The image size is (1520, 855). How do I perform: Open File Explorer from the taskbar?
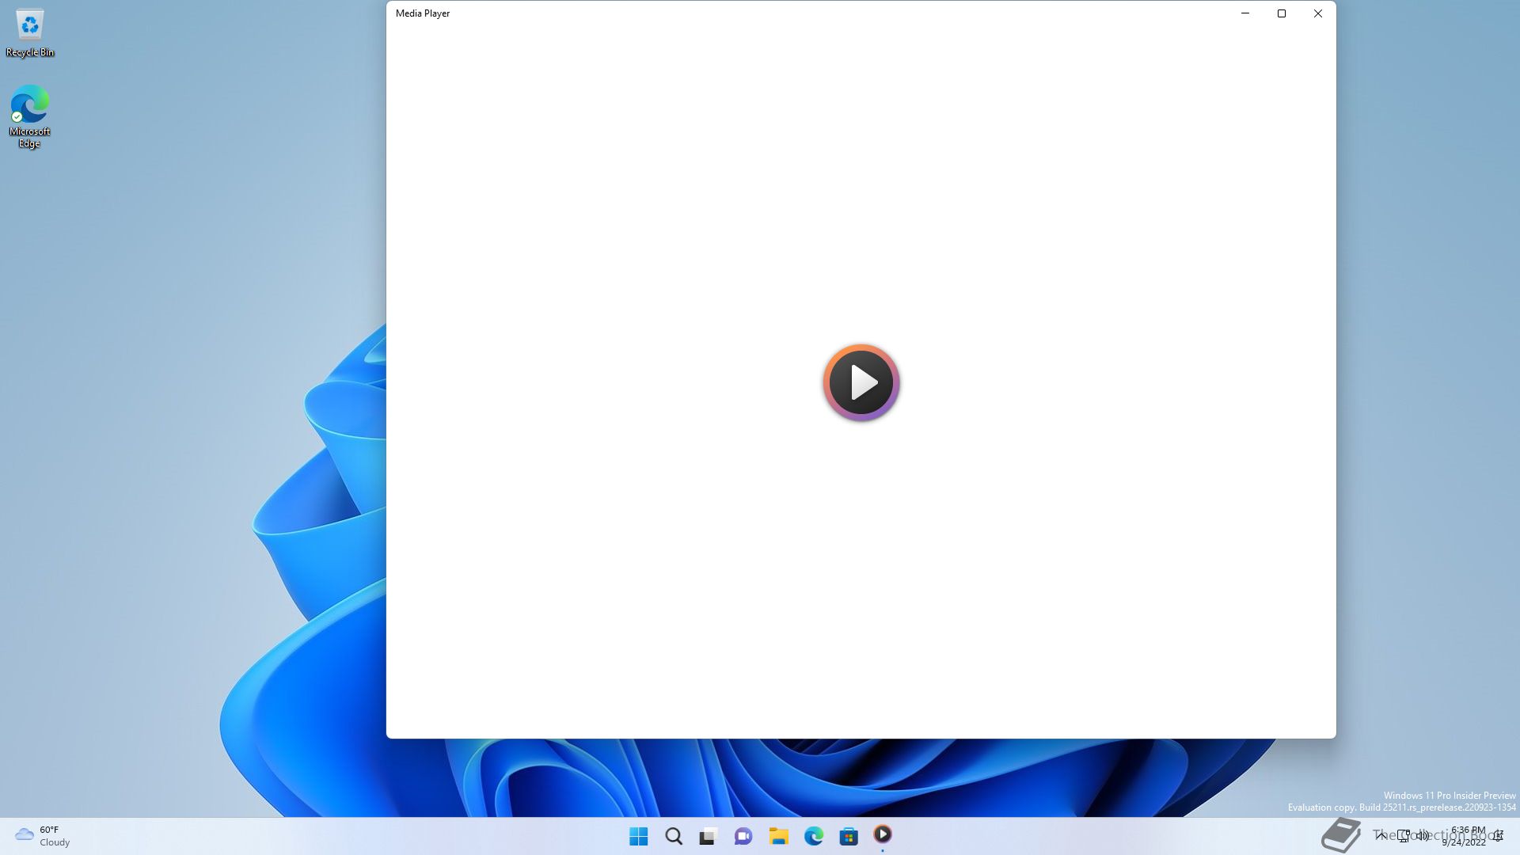tap(778, 836)
